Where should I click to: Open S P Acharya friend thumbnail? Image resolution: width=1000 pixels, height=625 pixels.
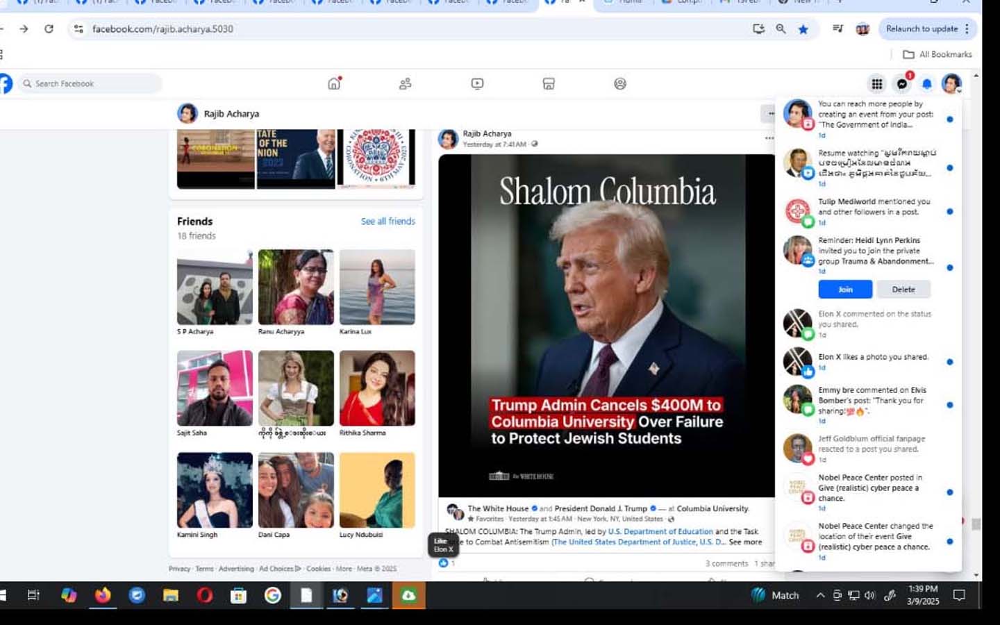click(x=215, y=287)
